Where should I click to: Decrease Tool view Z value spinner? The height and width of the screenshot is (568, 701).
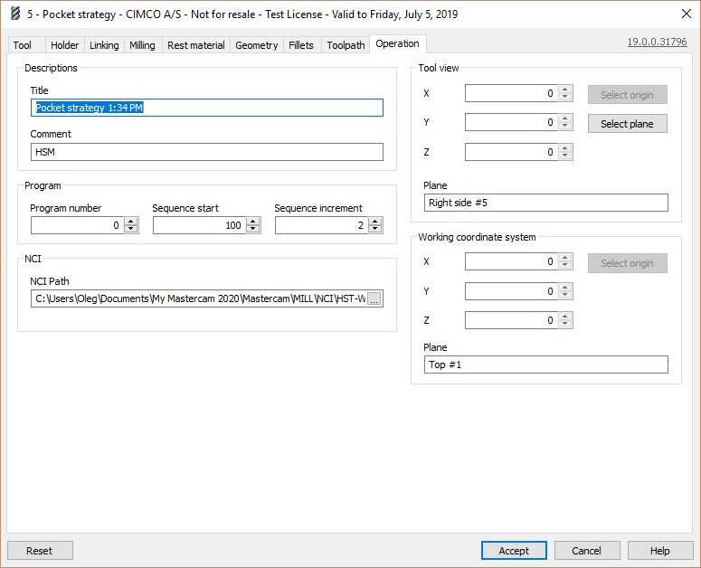click(565, 156)
